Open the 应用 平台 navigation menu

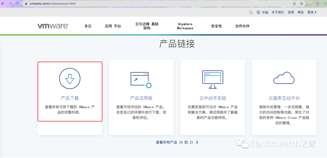point(113,26)
